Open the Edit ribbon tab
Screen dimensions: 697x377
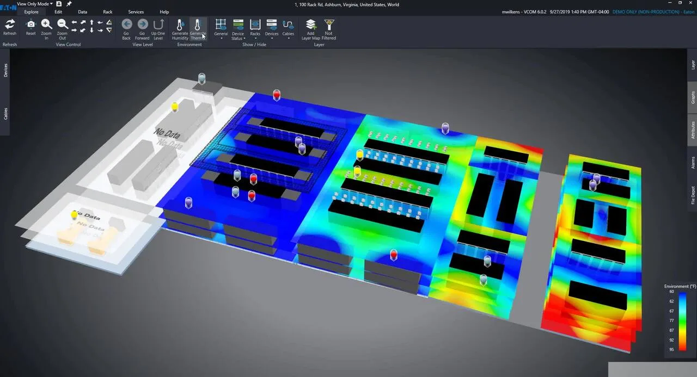tap(58, 12)
